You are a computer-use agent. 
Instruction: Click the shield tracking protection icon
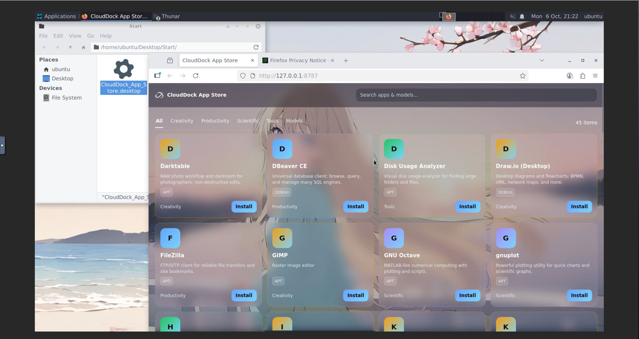[x=243, y=76]
